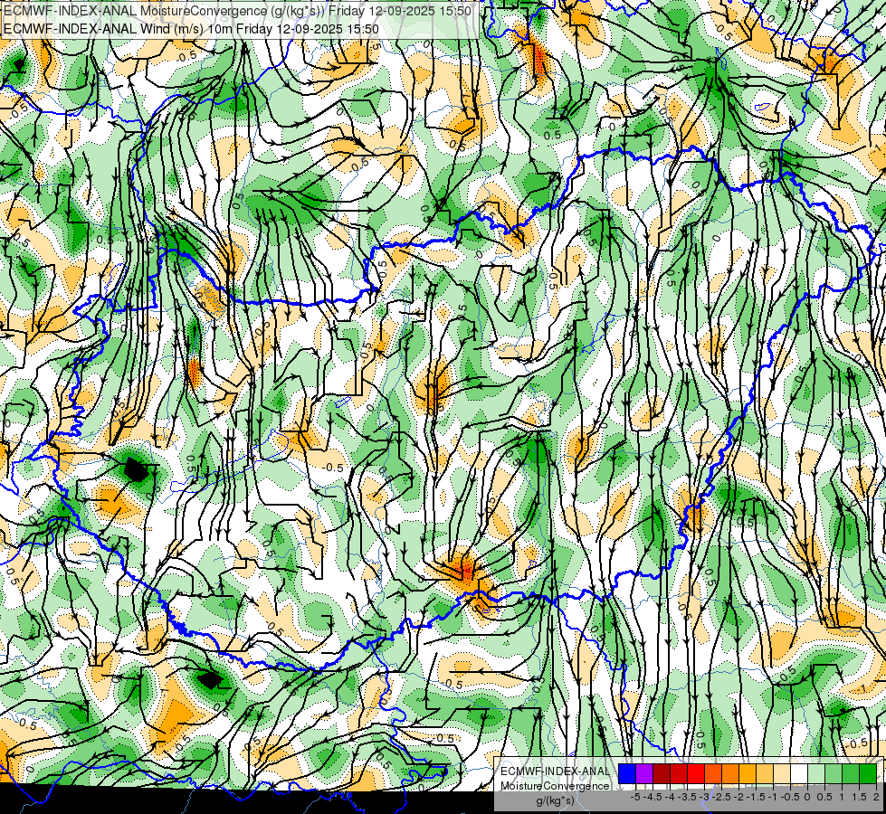Click the legend label ECMWF-INDEX-ANAL
The width and height of the screenshot is (886, 814).
[x=555, y=771]
